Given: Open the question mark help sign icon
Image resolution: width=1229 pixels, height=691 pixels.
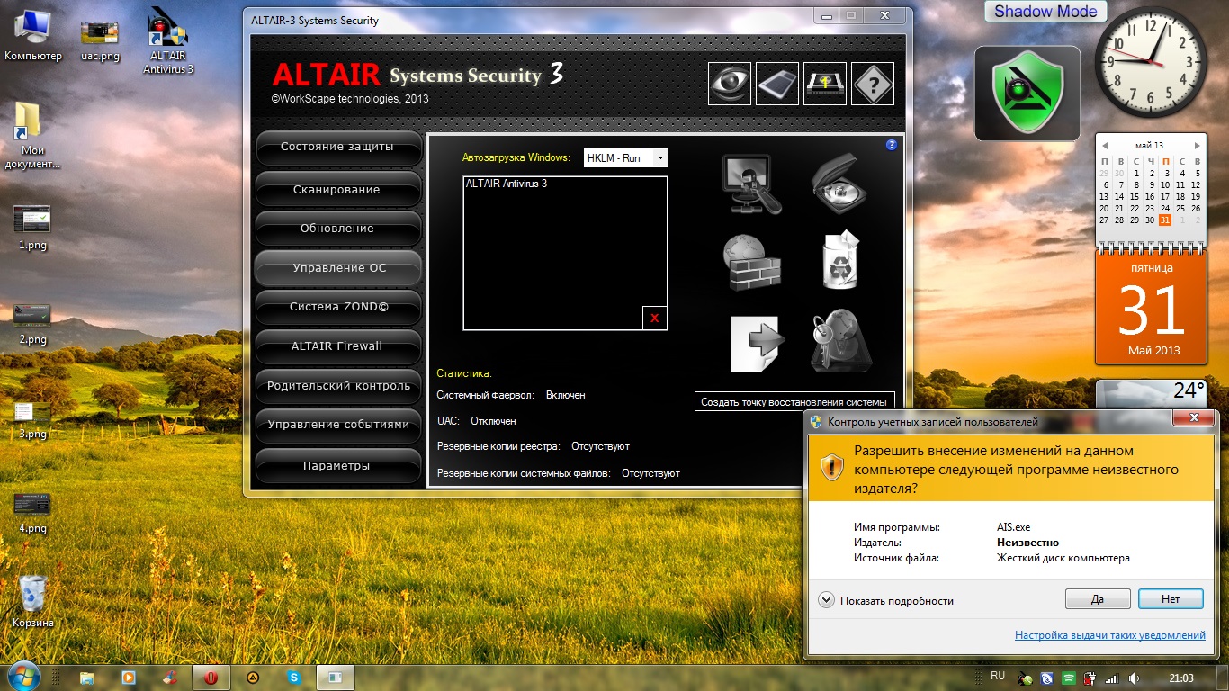Looking at the screenshot, I should tap(873, 84).
